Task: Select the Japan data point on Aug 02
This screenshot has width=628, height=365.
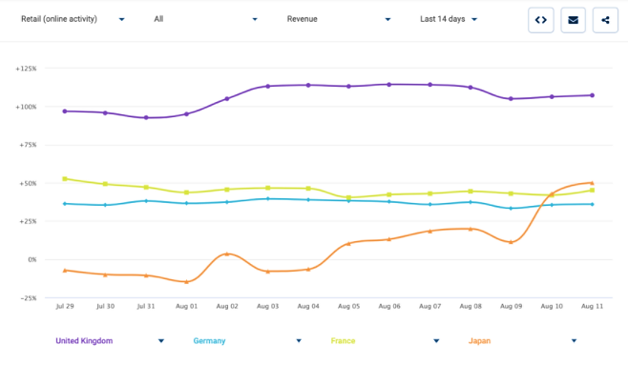Action: click(x=227, y=253)
